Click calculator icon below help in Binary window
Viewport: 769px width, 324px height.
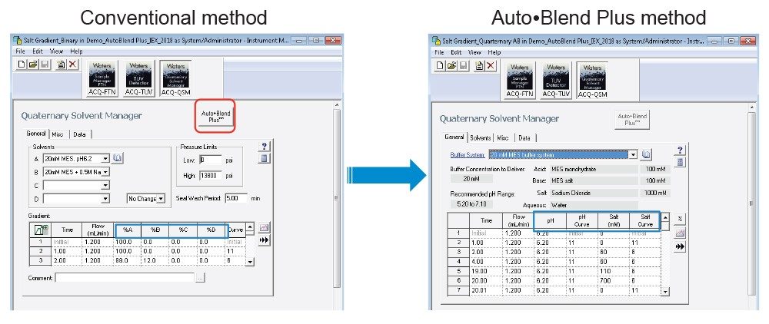(264, 158)
